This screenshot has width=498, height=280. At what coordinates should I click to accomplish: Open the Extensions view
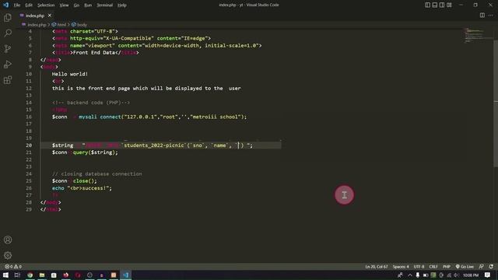(x=8, y=79)
